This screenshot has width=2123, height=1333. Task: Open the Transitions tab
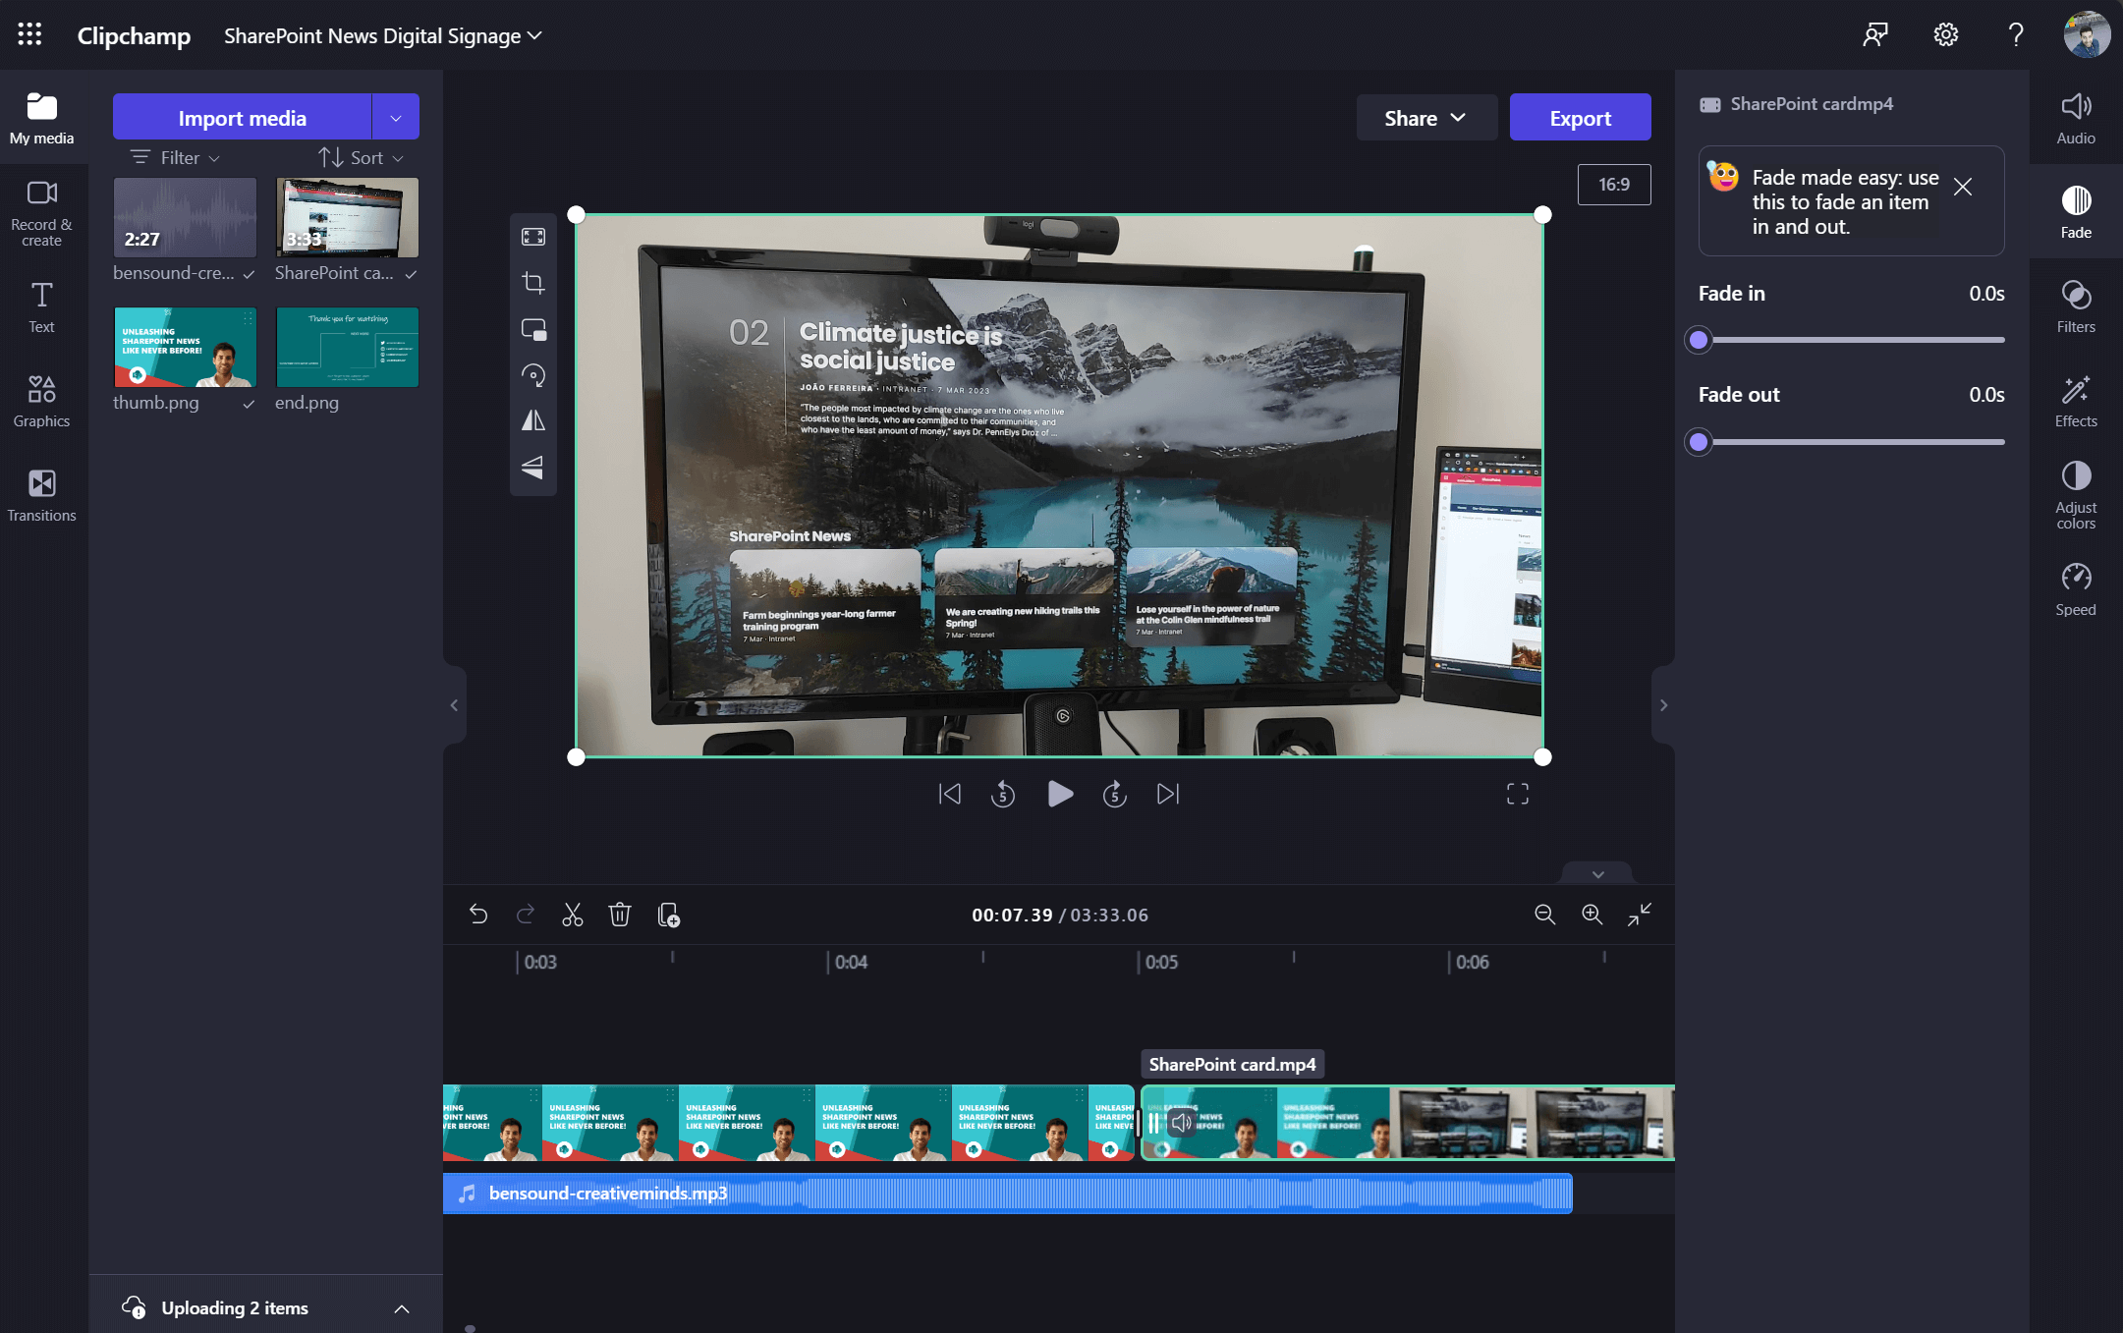tap(41, 494)
